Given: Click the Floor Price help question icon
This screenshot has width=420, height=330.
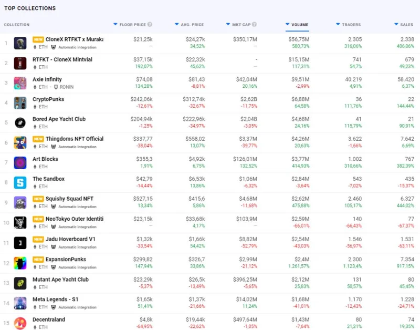Looking at the screenshot, I should pyautogui.click(x=150, y=24).
